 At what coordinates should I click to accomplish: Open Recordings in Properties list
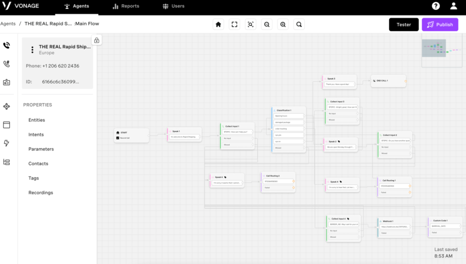coord(41,193)
